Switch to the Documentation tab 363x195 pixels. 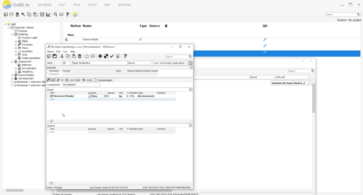[x=103, y=80]
